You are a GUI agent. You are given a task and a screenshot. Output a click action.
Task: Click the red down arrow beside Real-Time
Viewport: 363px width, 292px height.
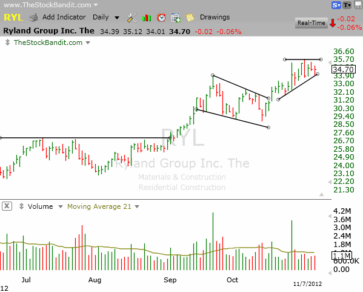(x=333, y=23)
